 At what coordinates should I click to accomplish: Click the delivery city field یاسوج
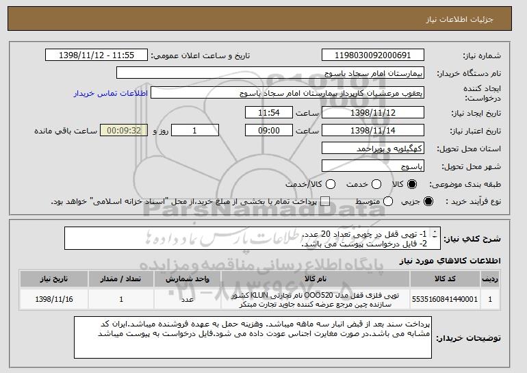pos(373,166)
